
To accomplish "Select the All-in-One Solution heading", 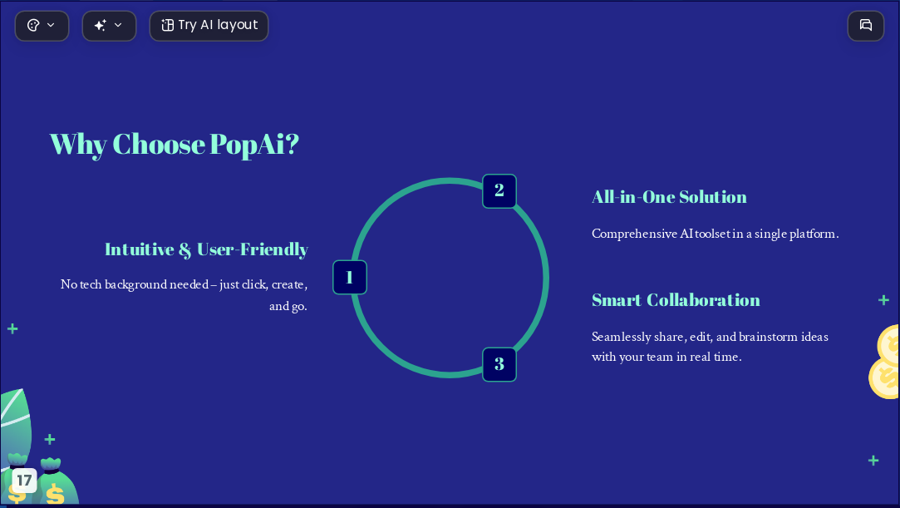I will pos(669,197).
